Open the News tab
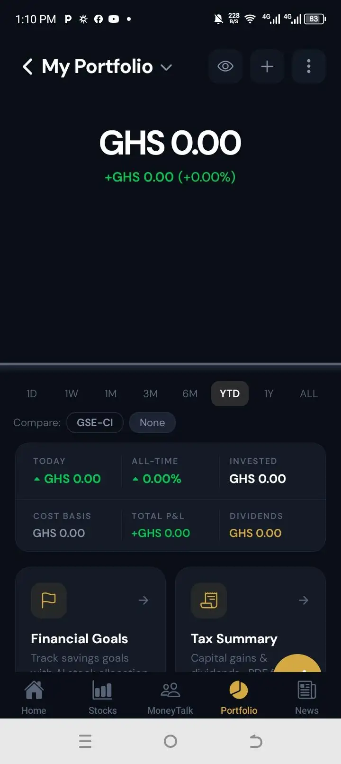This screenshot has width=341, height=764. coord(307,698)
